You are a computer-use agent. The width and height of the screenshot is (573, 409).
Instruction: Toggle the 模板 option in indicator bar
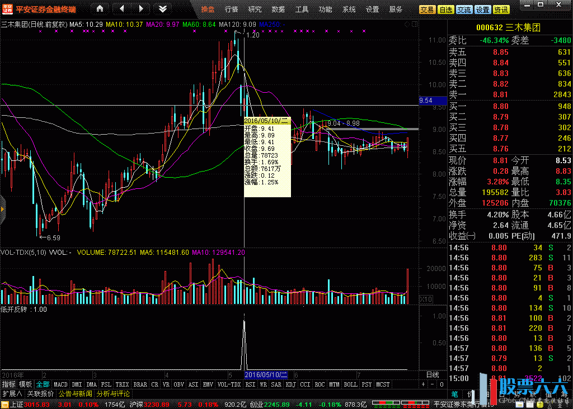tap(26, 384)
